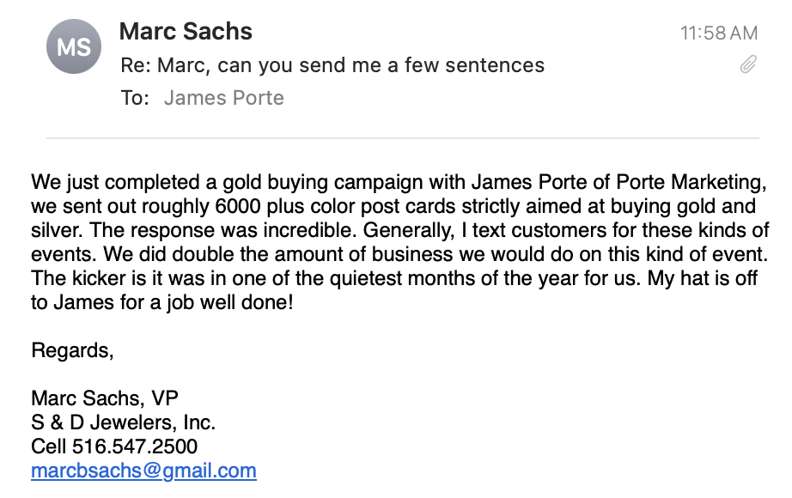Click the Regards closing line
Screen dimensions: 792x498
coord(72,350)
